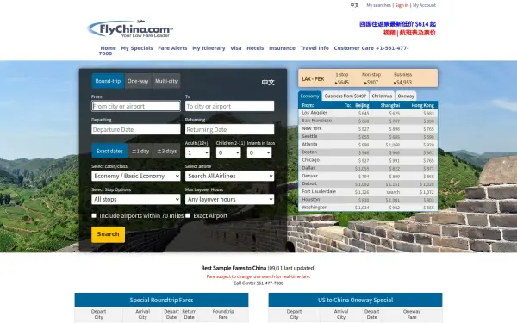This screenshot has width=517, height=323.
Task: Click LAX-PEK Business $4,953 fare
Action: 402,83
